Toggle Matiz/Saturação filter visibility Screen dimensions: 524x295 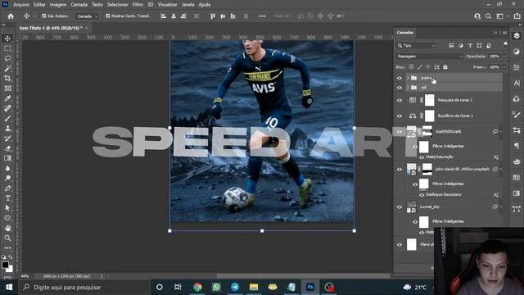422,157
